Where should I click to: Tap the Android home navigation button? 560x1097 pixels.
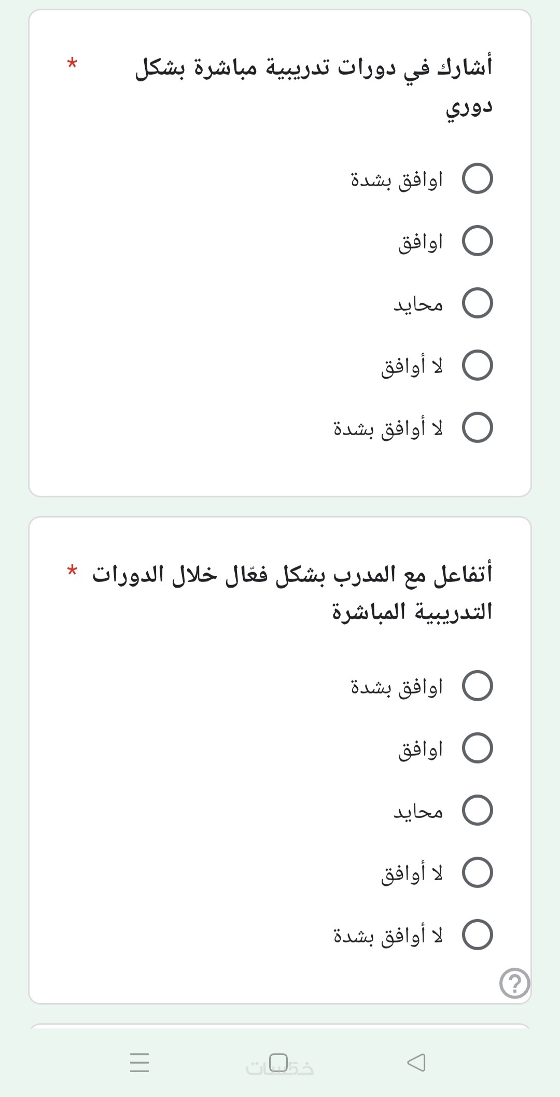pyautogui.click(x=278, y=1061)
